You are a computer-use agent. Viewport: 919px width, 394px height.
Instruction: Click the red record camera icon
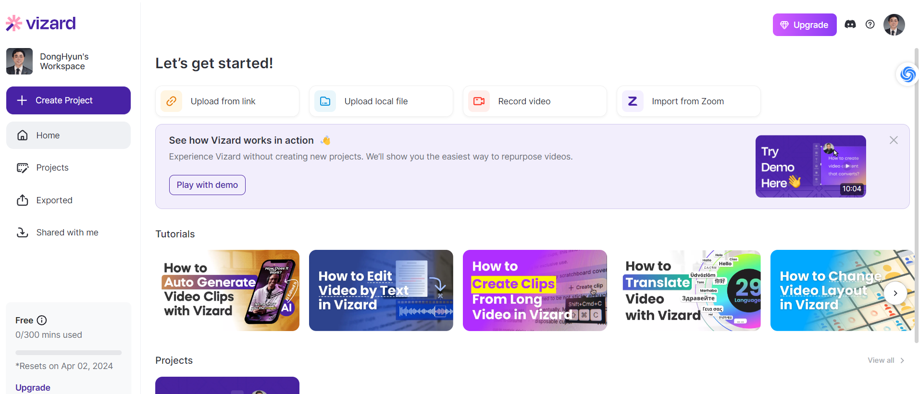click(x=479, y=101)
